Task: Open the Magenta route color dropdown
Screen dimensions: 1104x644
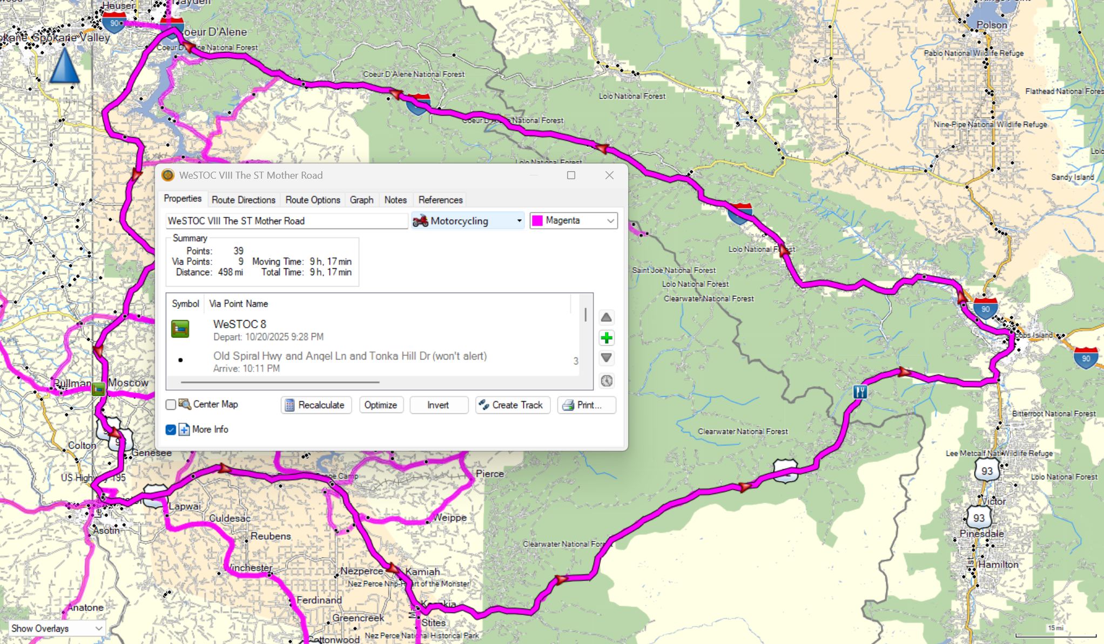Action: [573, 221]
